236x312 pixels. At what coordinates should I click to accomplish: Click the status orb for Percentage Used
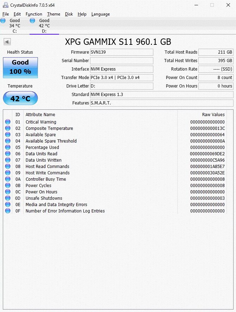click(8, 147)
